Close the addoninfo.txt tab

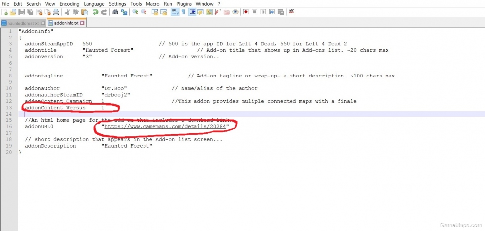[82, 23]
